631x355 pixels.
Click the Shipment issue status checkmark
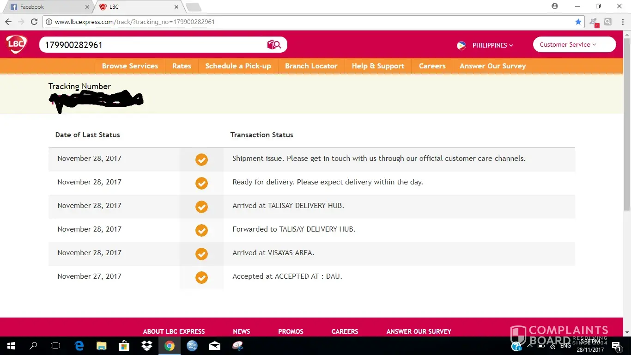click(201, 159)
